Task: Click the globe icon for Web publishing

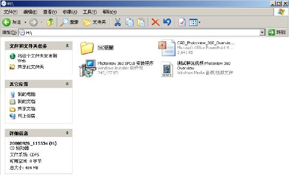Action: click(13, 56)
